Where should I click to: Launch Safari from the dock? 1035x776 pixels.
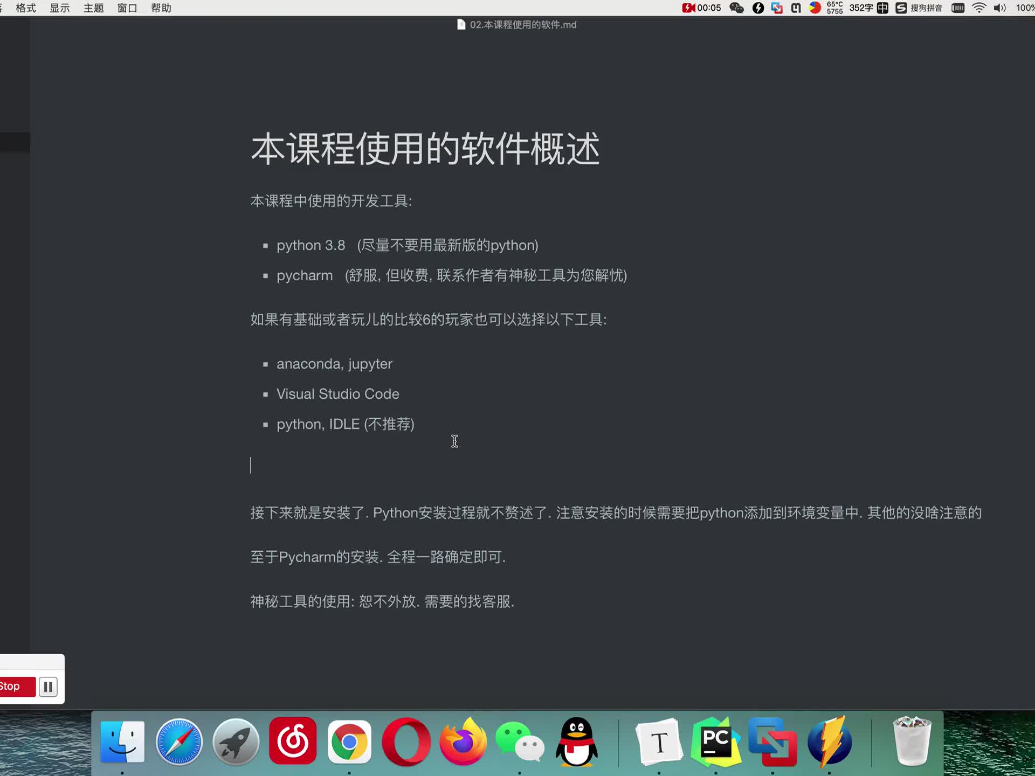point(179,742)
